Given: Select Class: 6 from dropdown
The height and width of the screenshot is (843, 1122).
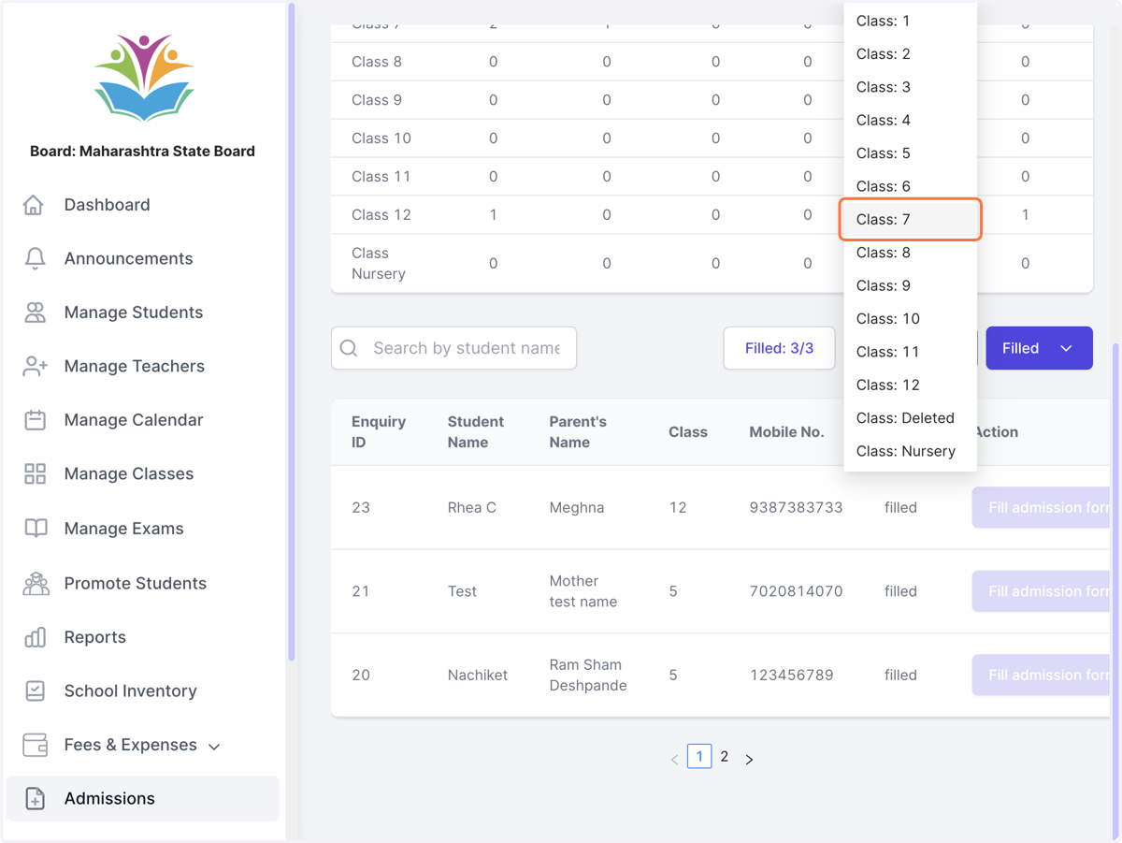Looking at the screenshot, I should point(910,186).
